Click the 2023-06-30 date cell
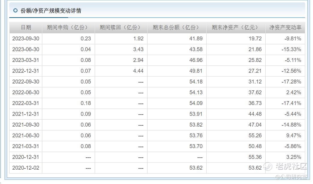 (26, 49)
